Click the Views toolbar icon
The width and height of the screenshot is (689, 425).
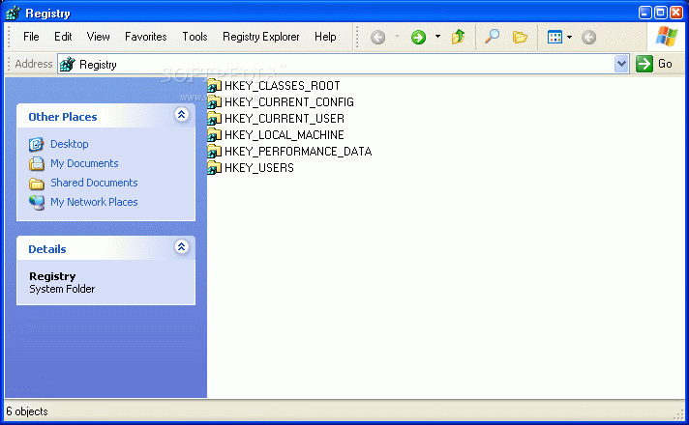pos(554,37)
